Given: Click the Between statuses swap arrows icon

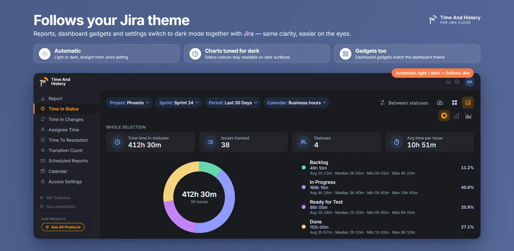Looking at the screenshot, I should pos(382,103).
